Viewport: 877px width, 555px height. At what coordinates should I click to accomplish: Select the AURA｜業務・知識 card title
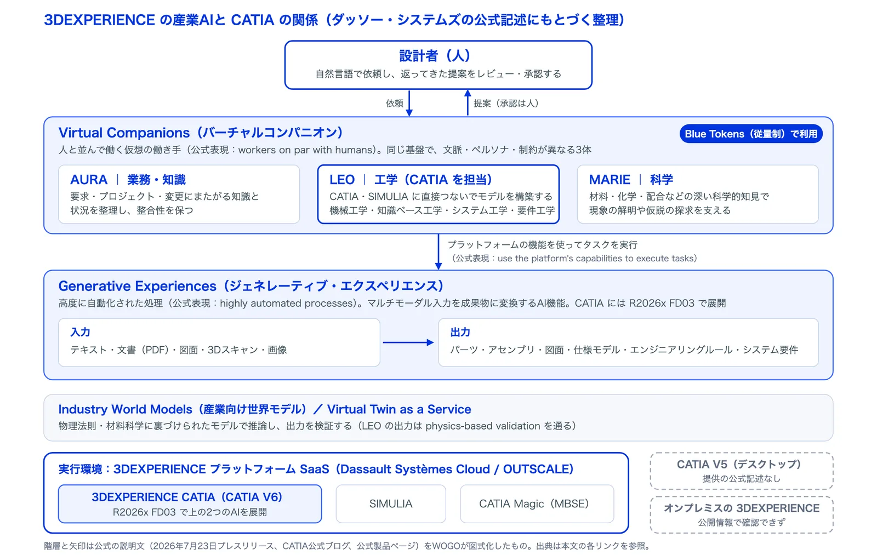(128, 180)
